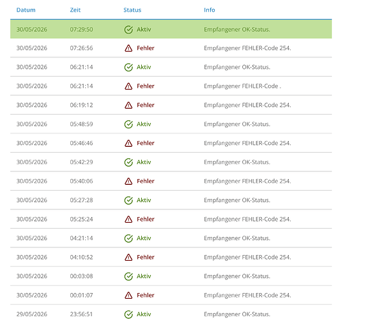Click the warning icon in the 'FEHLER-Code .' row
This screenshot has width=372, height=322.
128,86
